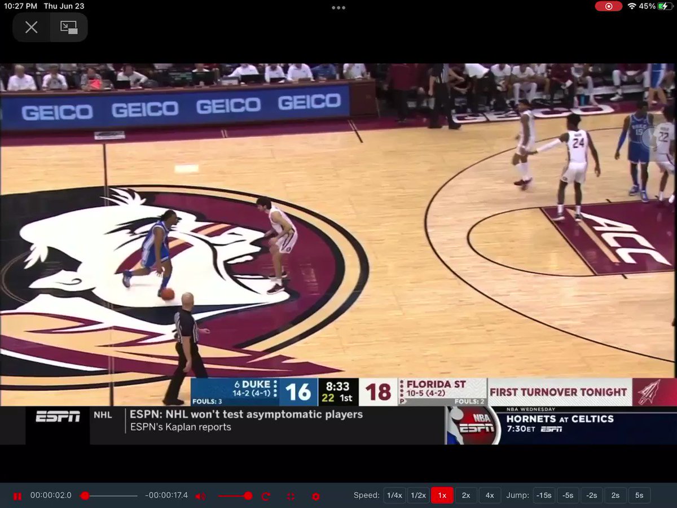Click the game clock 8:33
The width and height of the screenshot is (677, 508).
pos(337,386)
